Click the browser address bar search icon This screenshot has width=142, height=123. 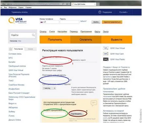click(x=63, y=4)
